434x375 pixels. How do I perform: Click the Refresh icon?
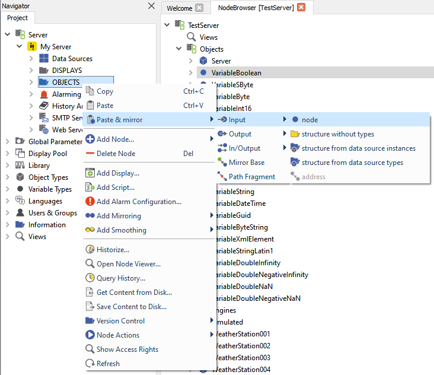pyautogui.click(x=90, y=363)
